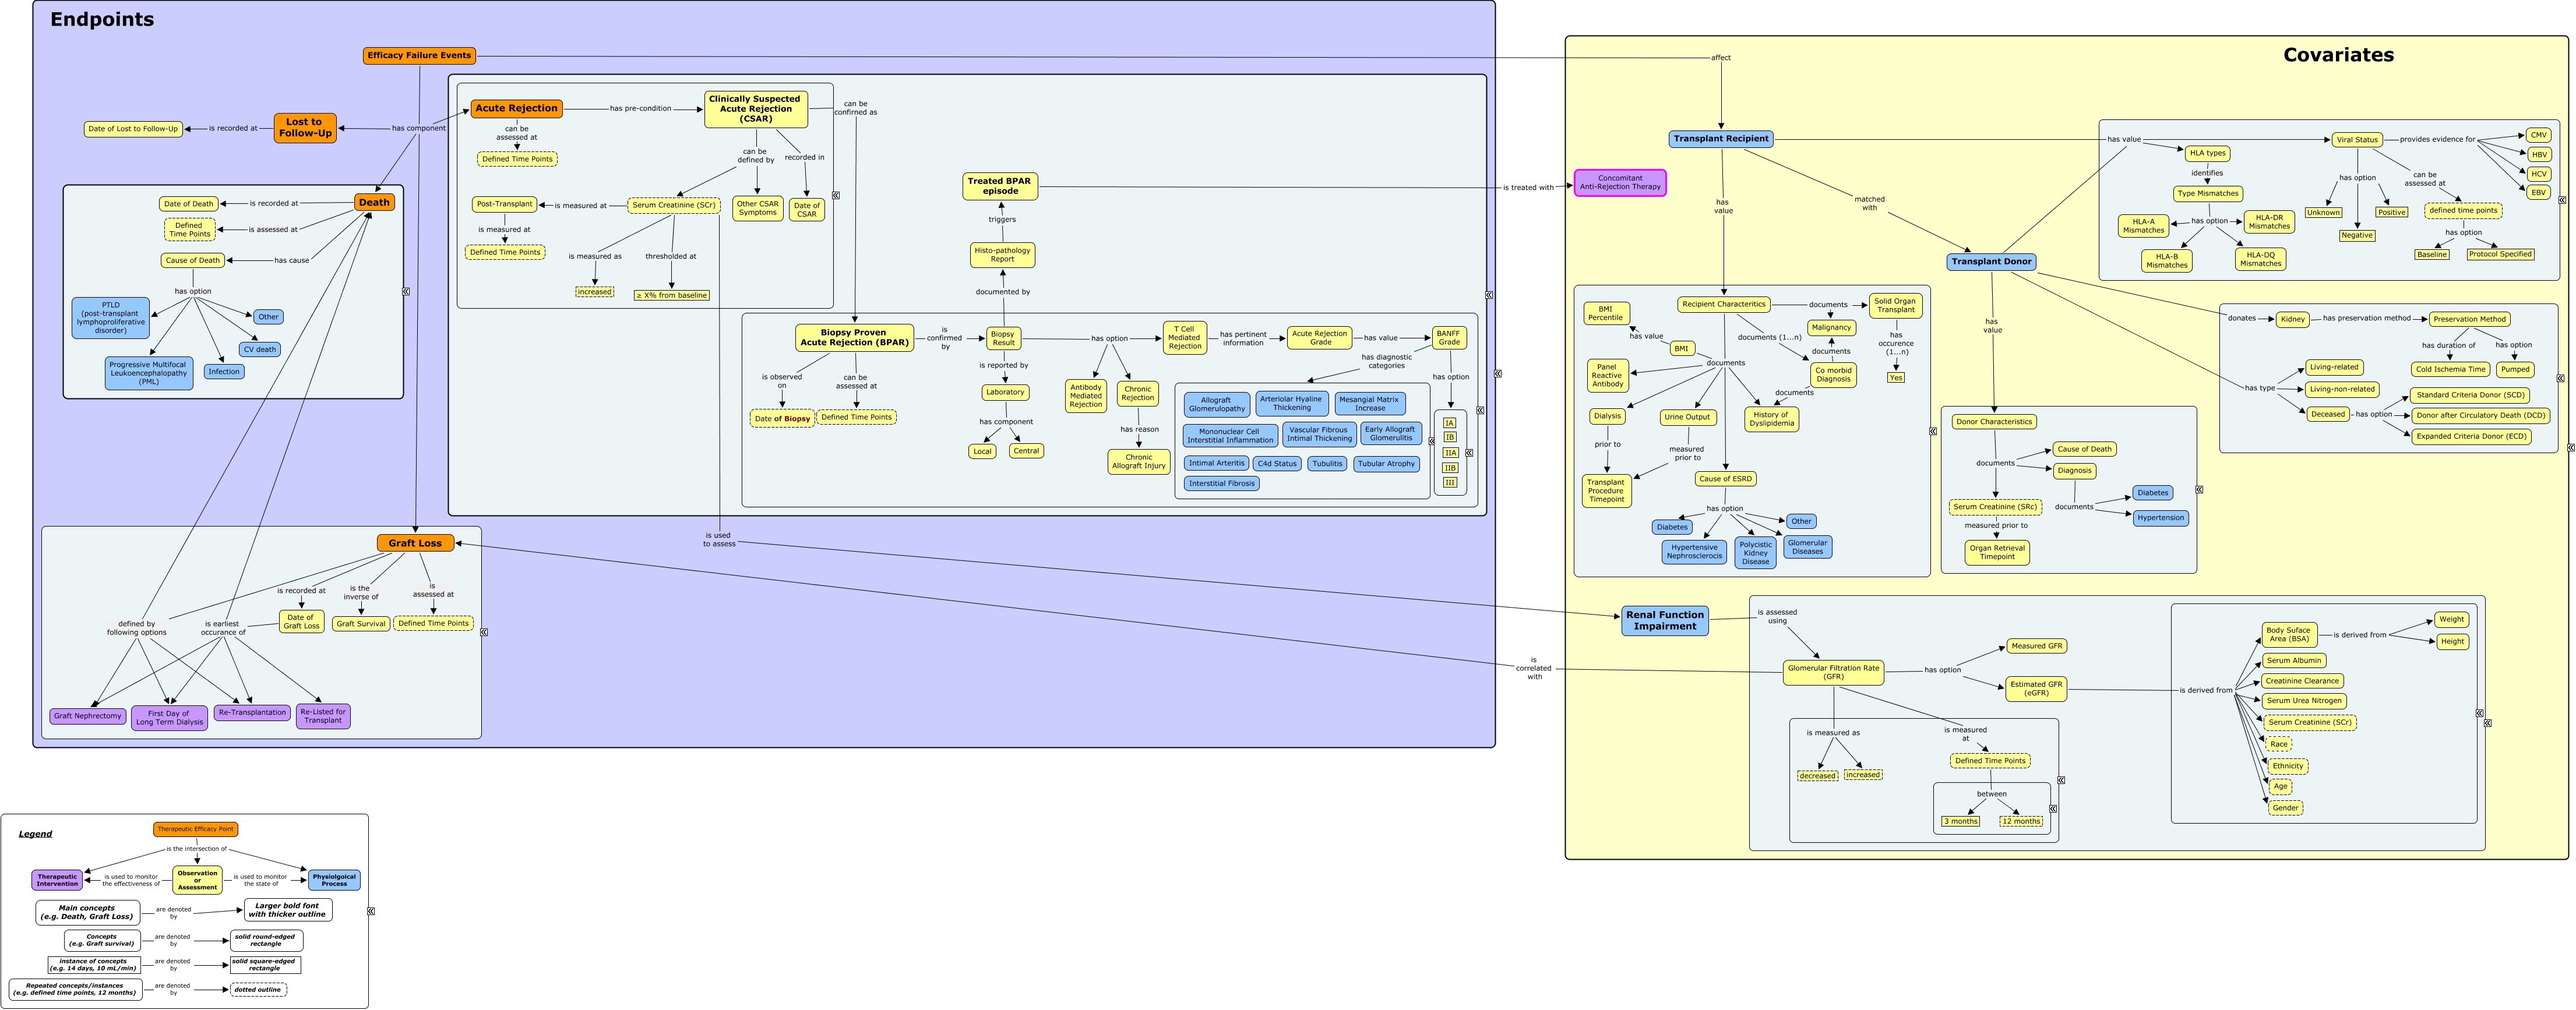Collapse the Clinically Suspected Acute Rejection group
Screen dimensions: 2576x1010
[836, 196]
